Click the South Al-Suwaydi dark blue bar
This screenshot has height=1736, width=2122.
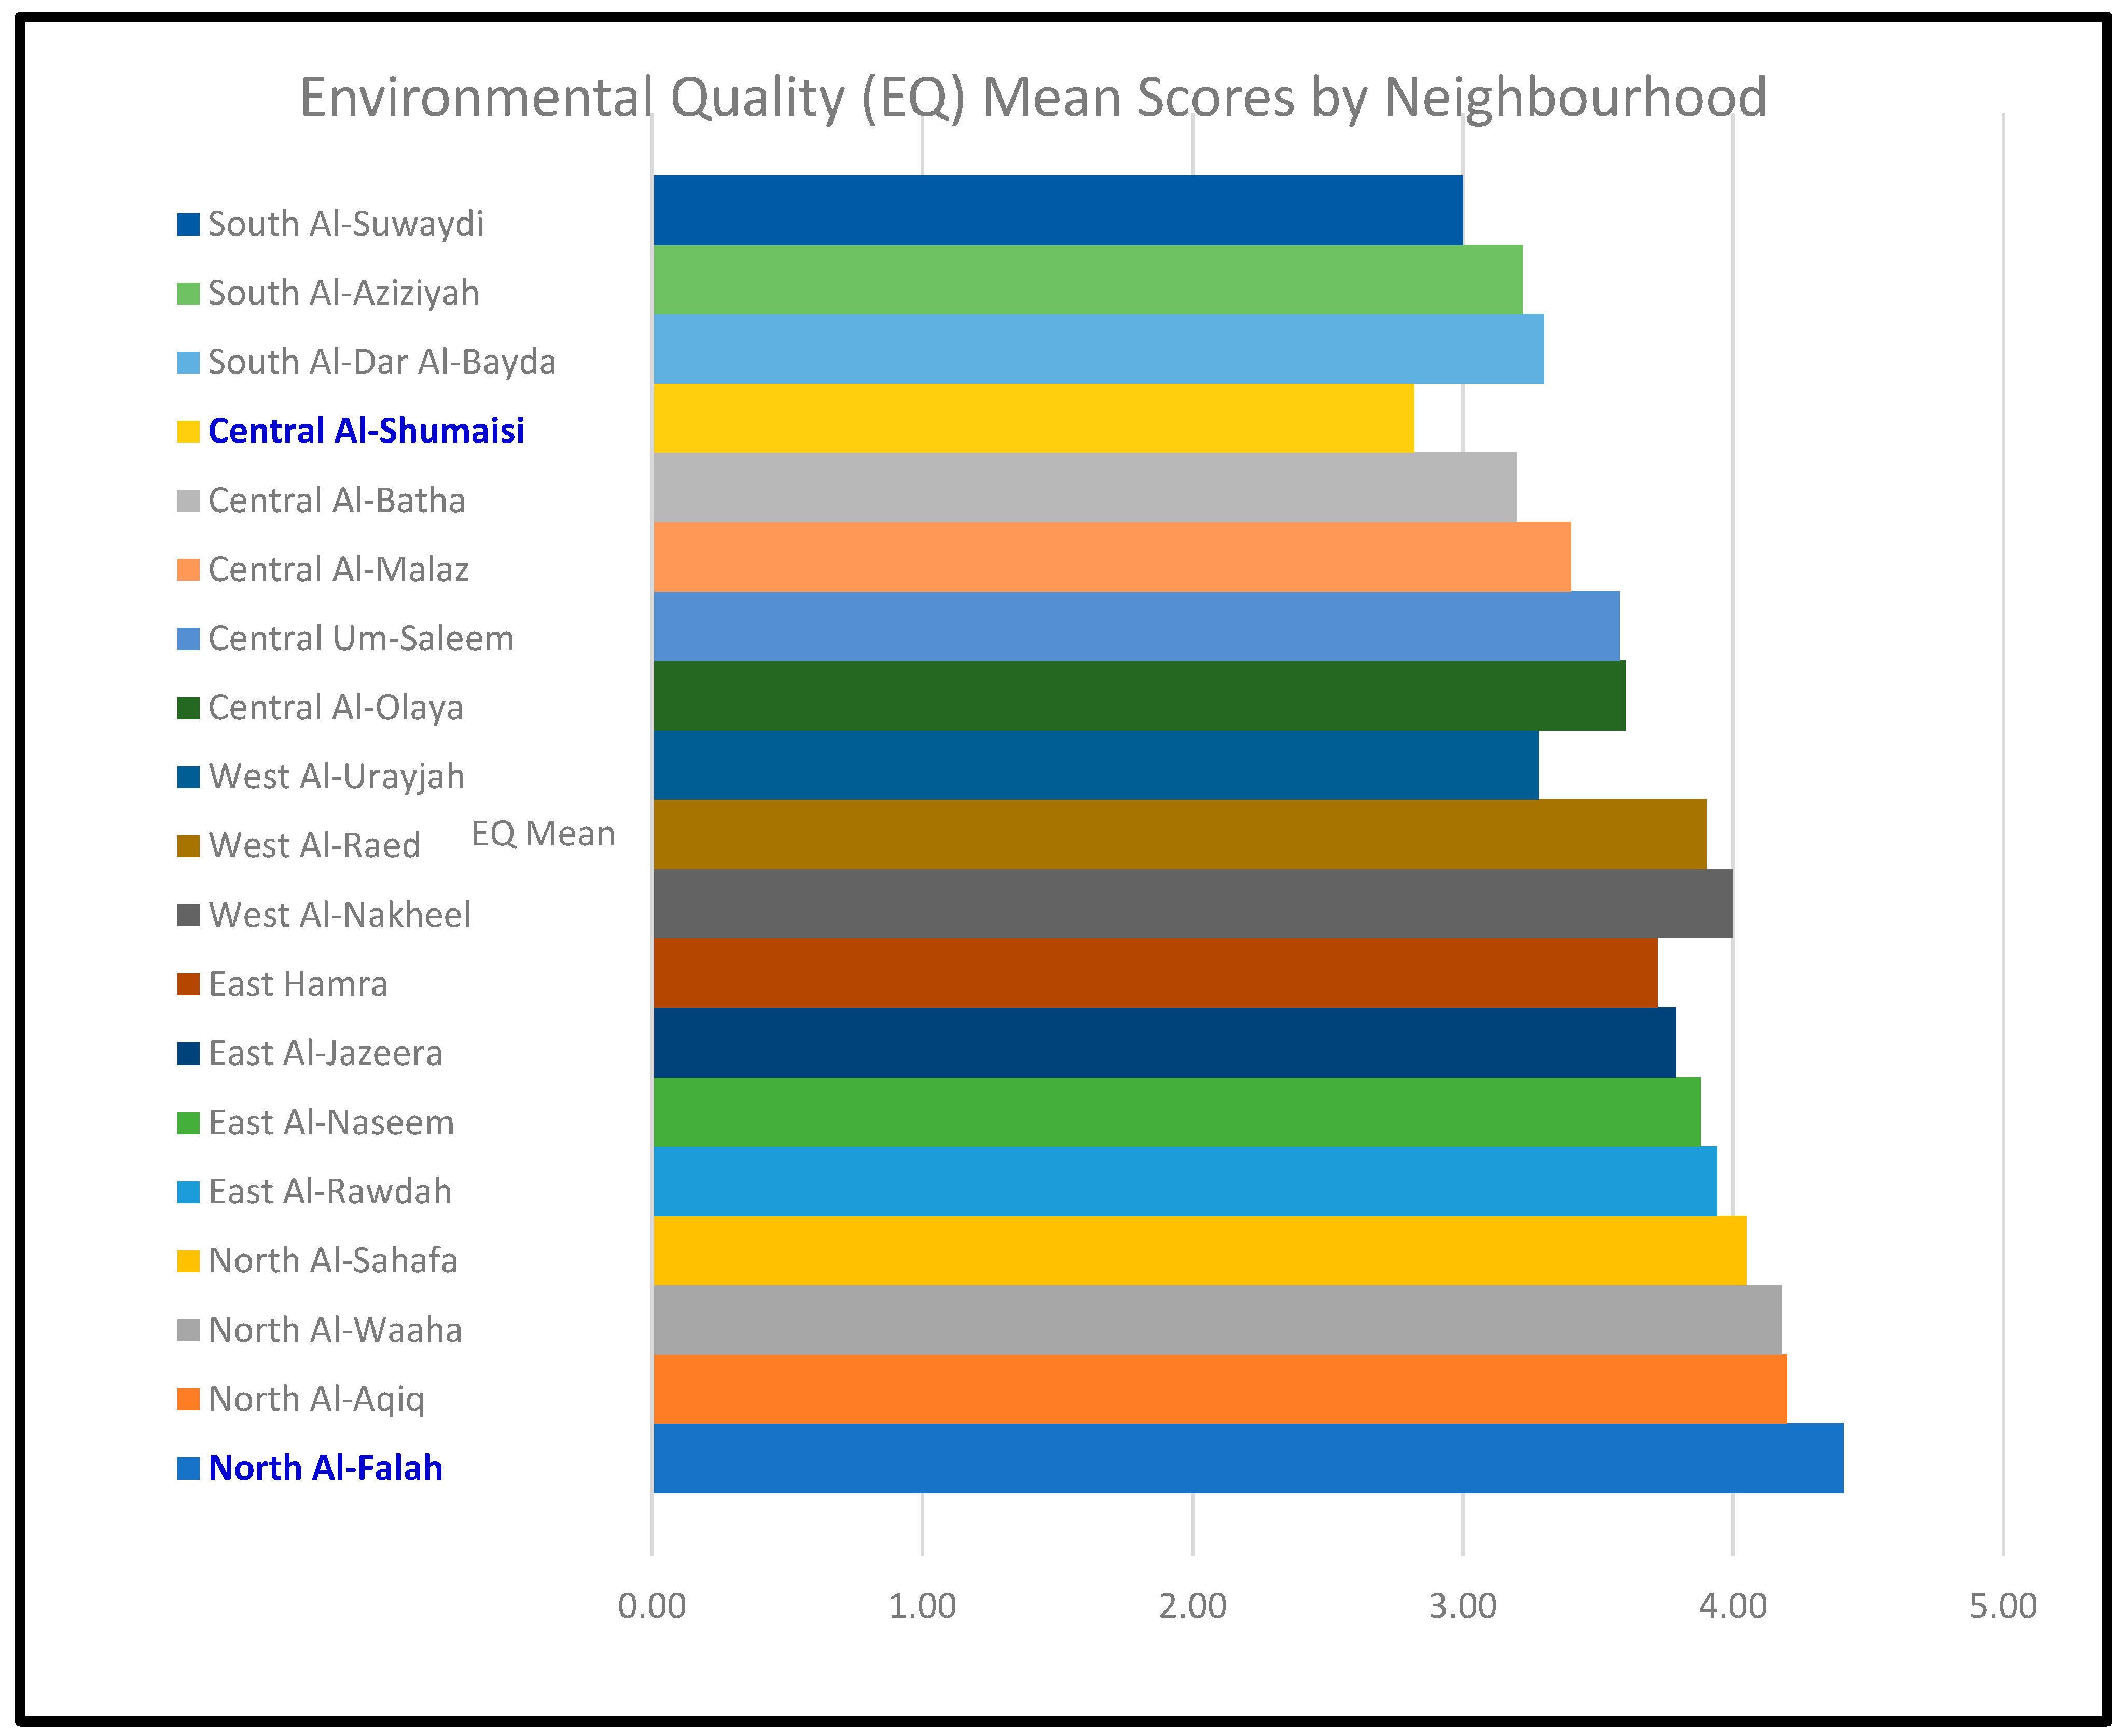click(1058, 210)
